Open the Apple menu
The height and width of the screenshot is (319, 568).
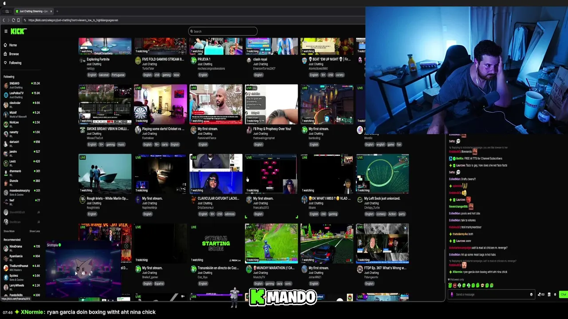pyautogui.click(x=4, y=3)
